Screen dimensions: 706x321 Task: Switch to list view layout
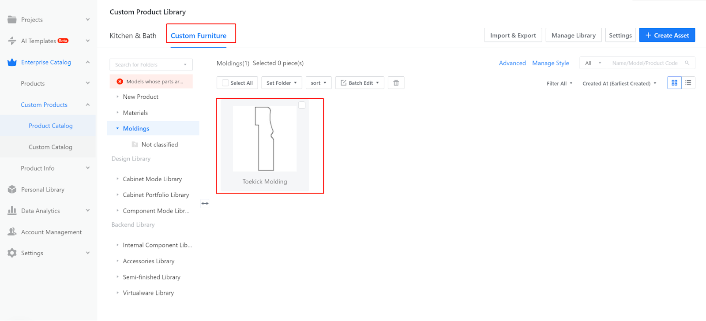point(688,83)
